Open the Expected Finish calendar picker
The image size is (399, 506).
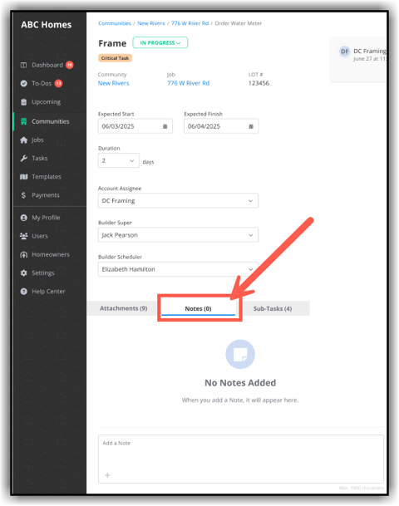[251, 126]
